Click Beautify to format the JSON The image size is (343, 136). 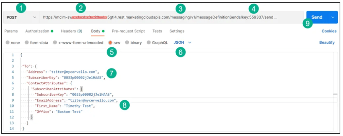pos(327,43)
